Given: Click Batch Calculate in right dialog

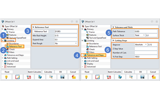Looking at the screenshot, I should pyautogui.click(x=114, y=72).
